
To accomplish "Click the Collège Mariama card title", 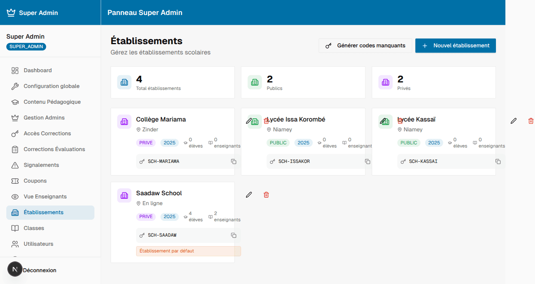I will pyautogui.click(x=161, y=120).
